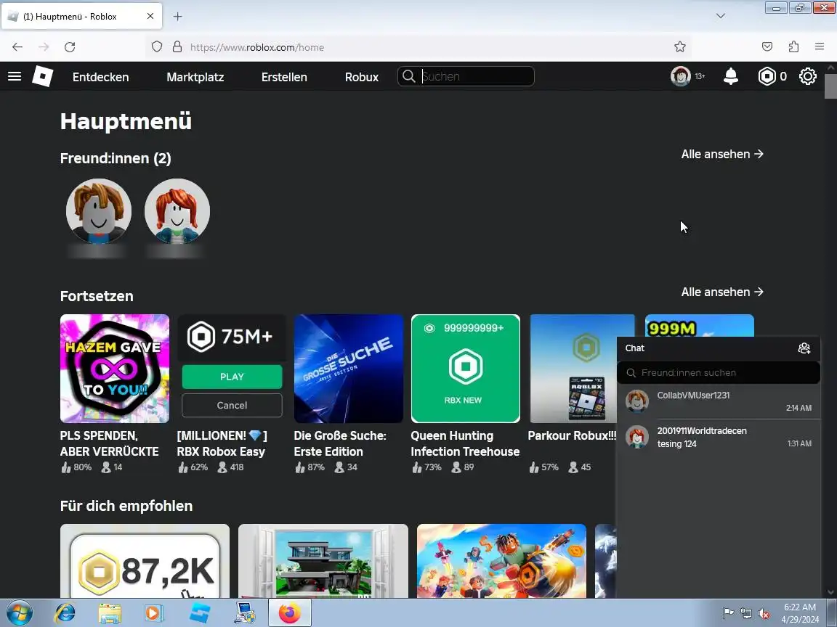The height and width of the screenshot is (627, 837).
Task: Open the green RBX NEW game thumbnail
Action: click(466, 369)
